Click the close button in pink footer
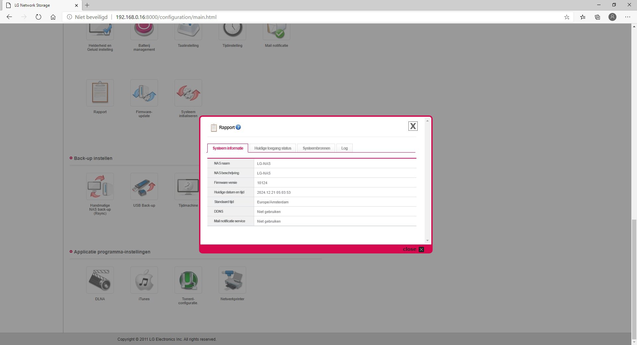 [x=413, y=249]
